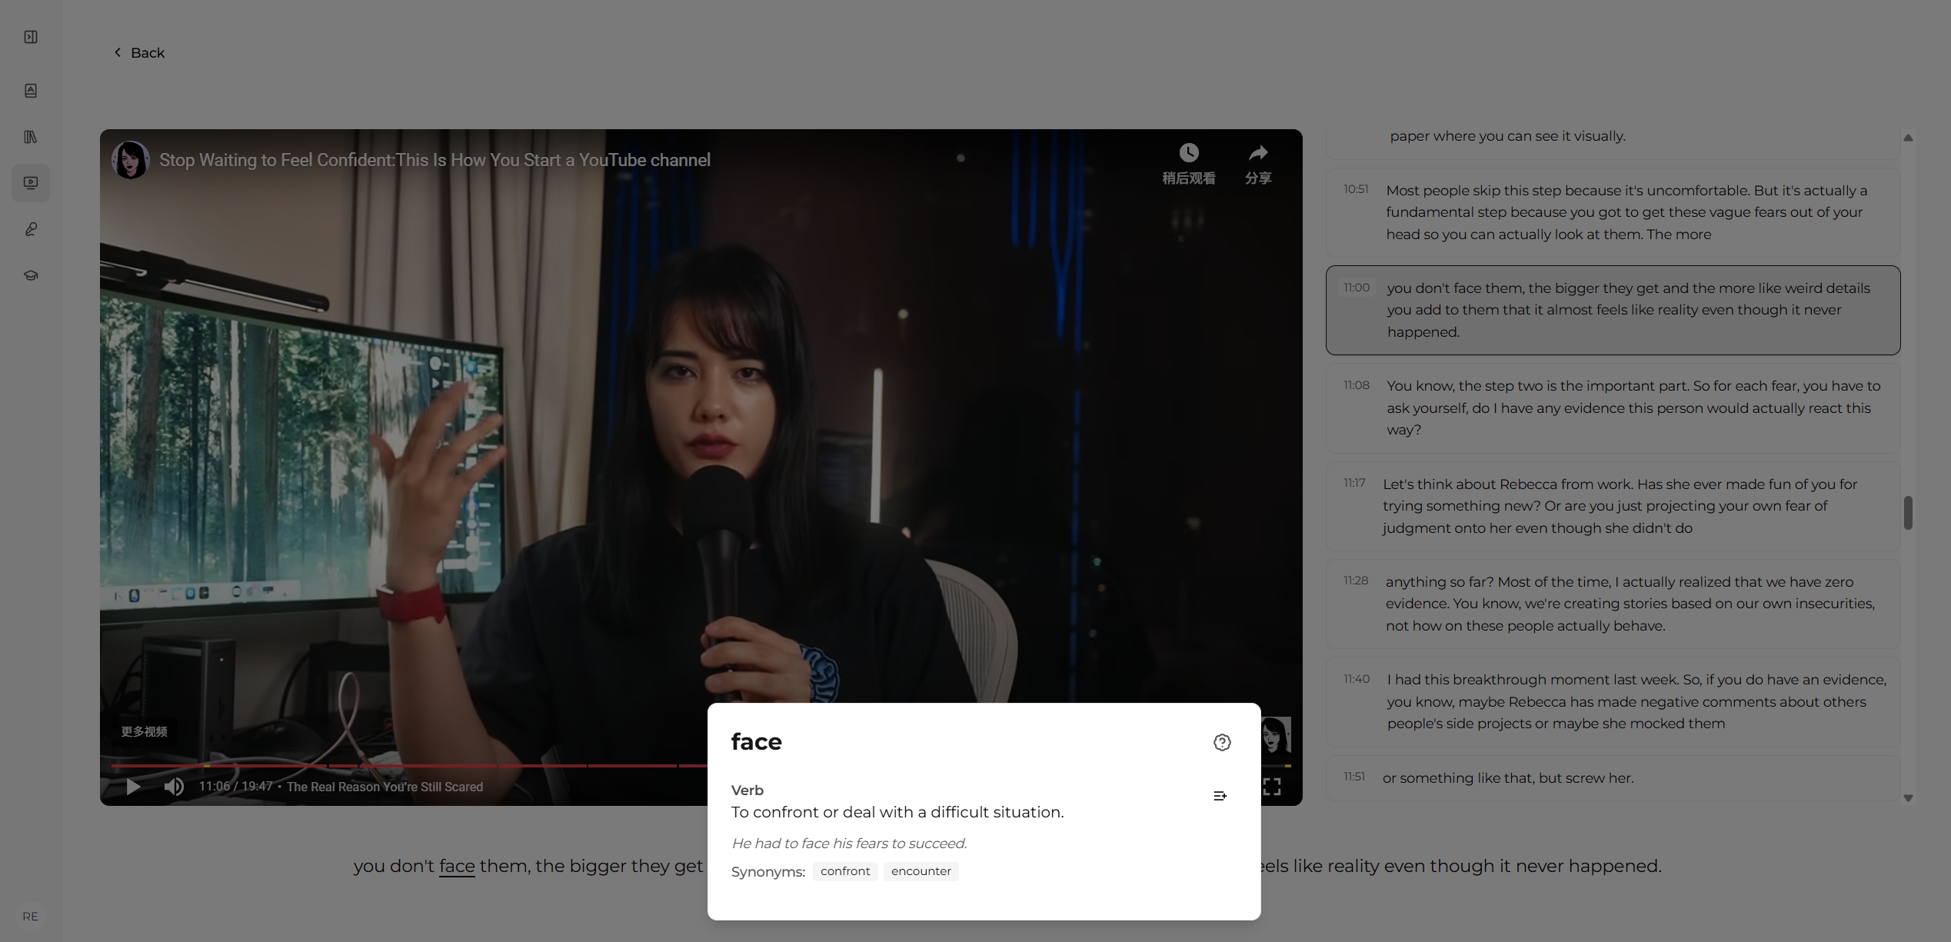Mute the video volume

click(174, 787)
